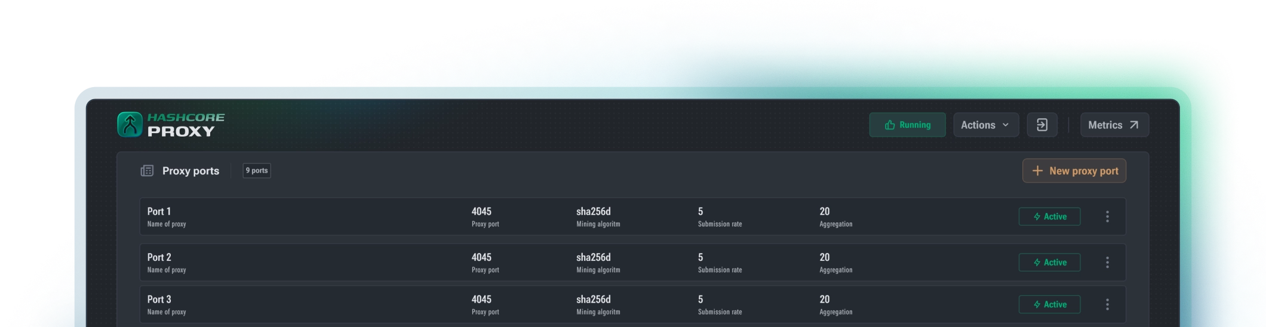Open the Metrics page link
The height and width of the screenshot is (327, 1266).
[x=1114, y=125]
